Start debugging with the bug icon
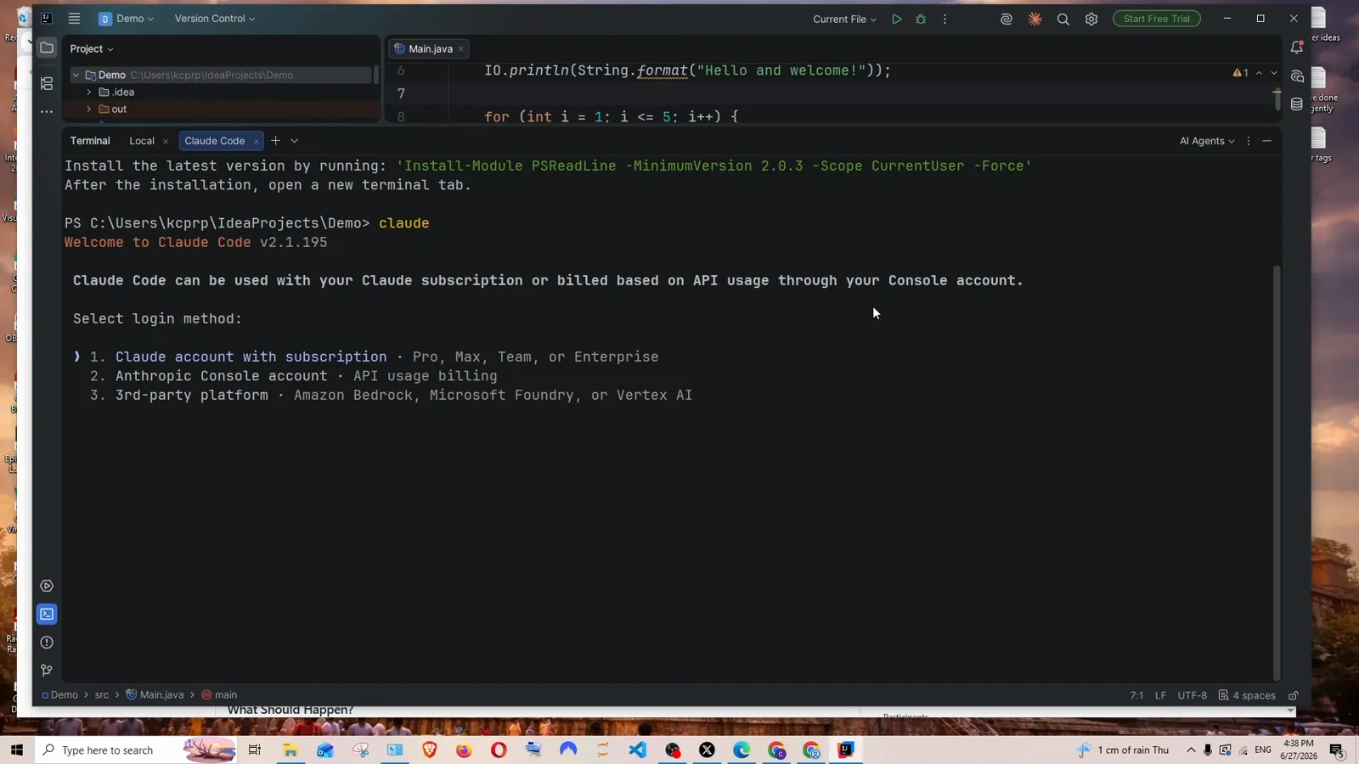Viewport: 1359px width, 764px height. pos(921,19)
